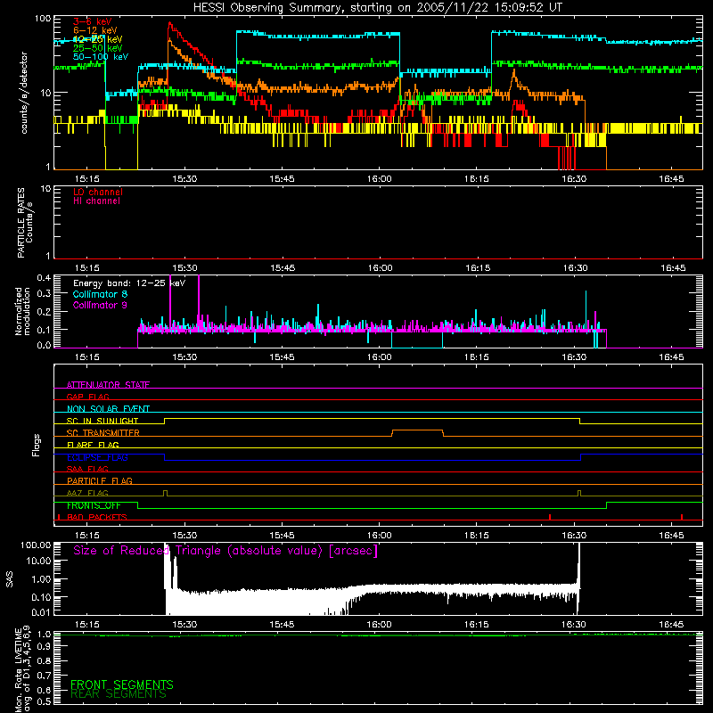Click the 'AAZ FLAG' label
Screen dimensions: 713x713
[87, 493]
